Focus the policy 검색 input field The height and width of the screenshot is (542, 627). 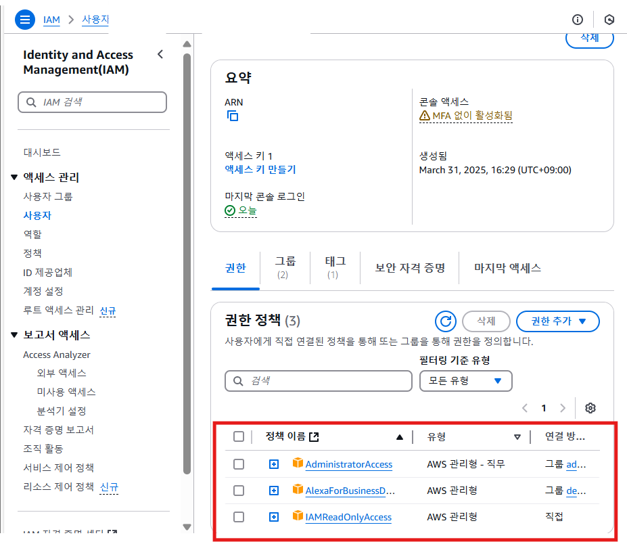click(319, 381)
